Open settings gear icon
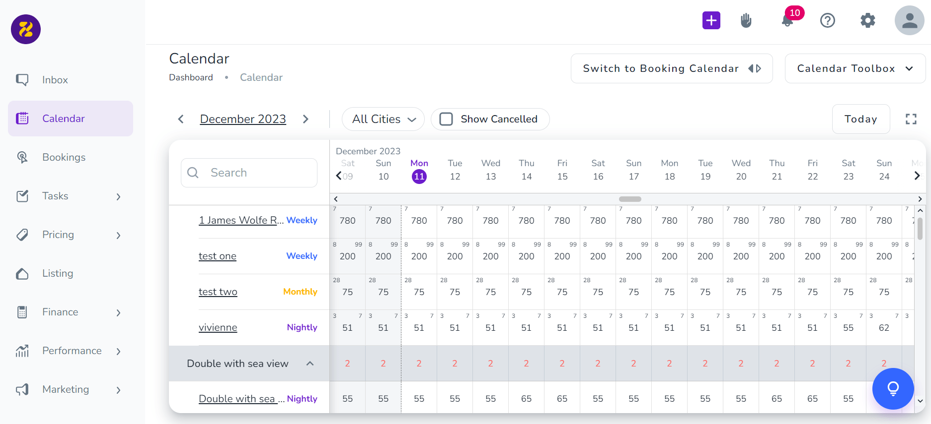This screenshot has height=424, width=931. [868, 20]
